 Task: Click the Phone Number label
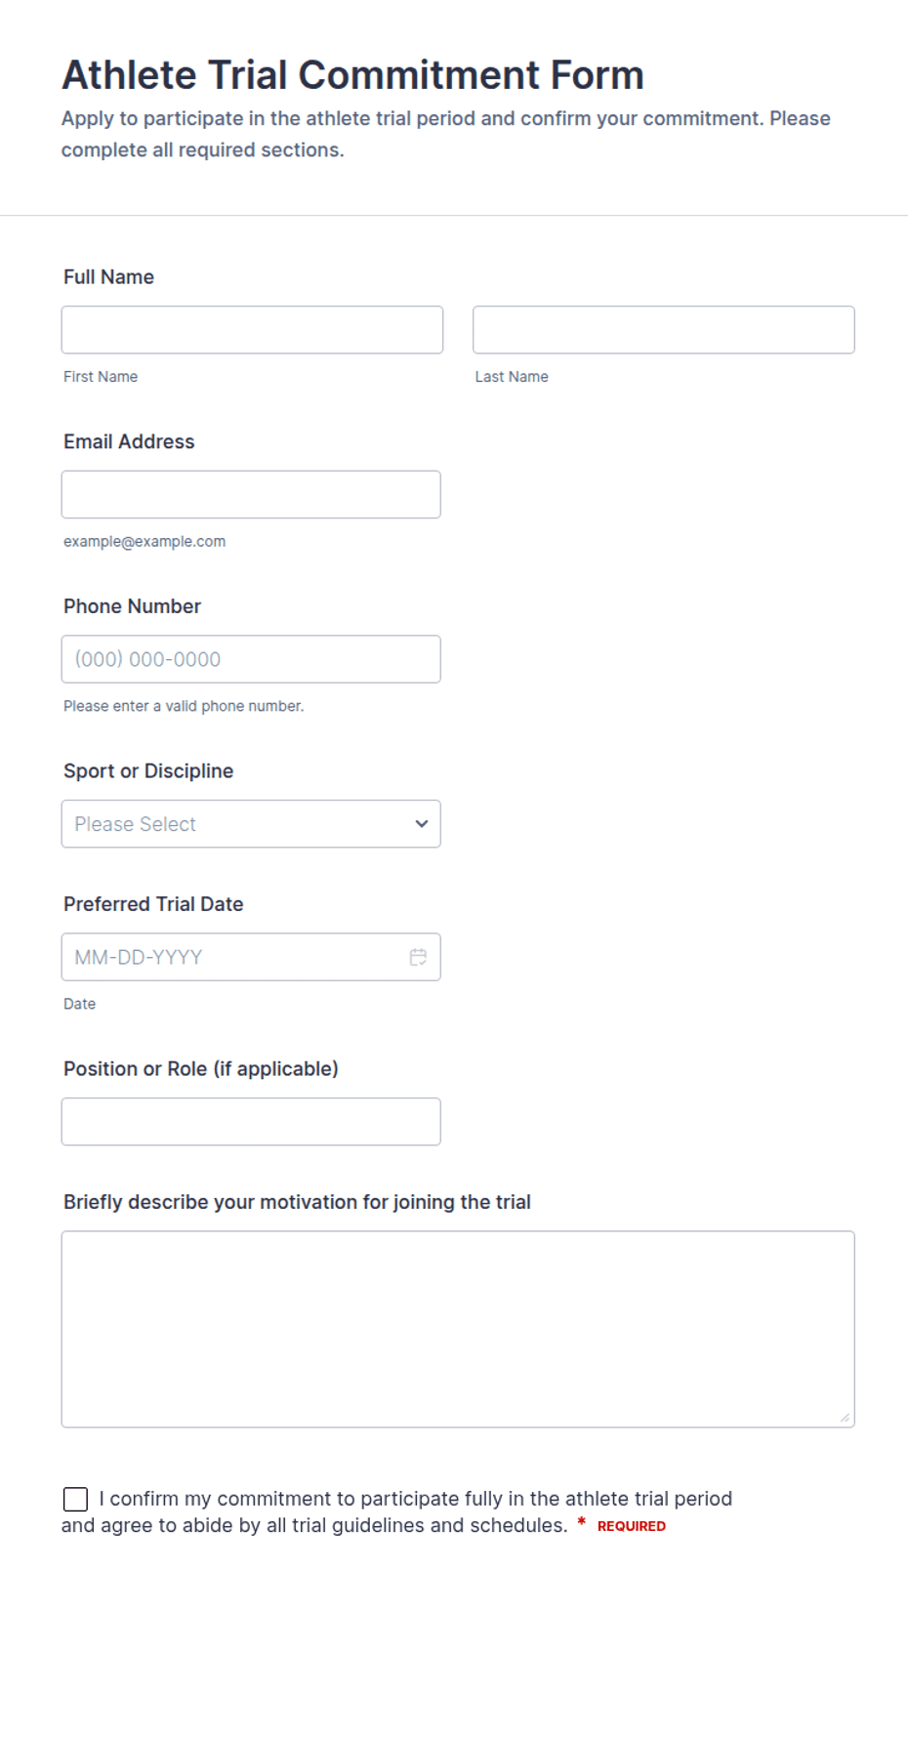[x=132, y=606]
